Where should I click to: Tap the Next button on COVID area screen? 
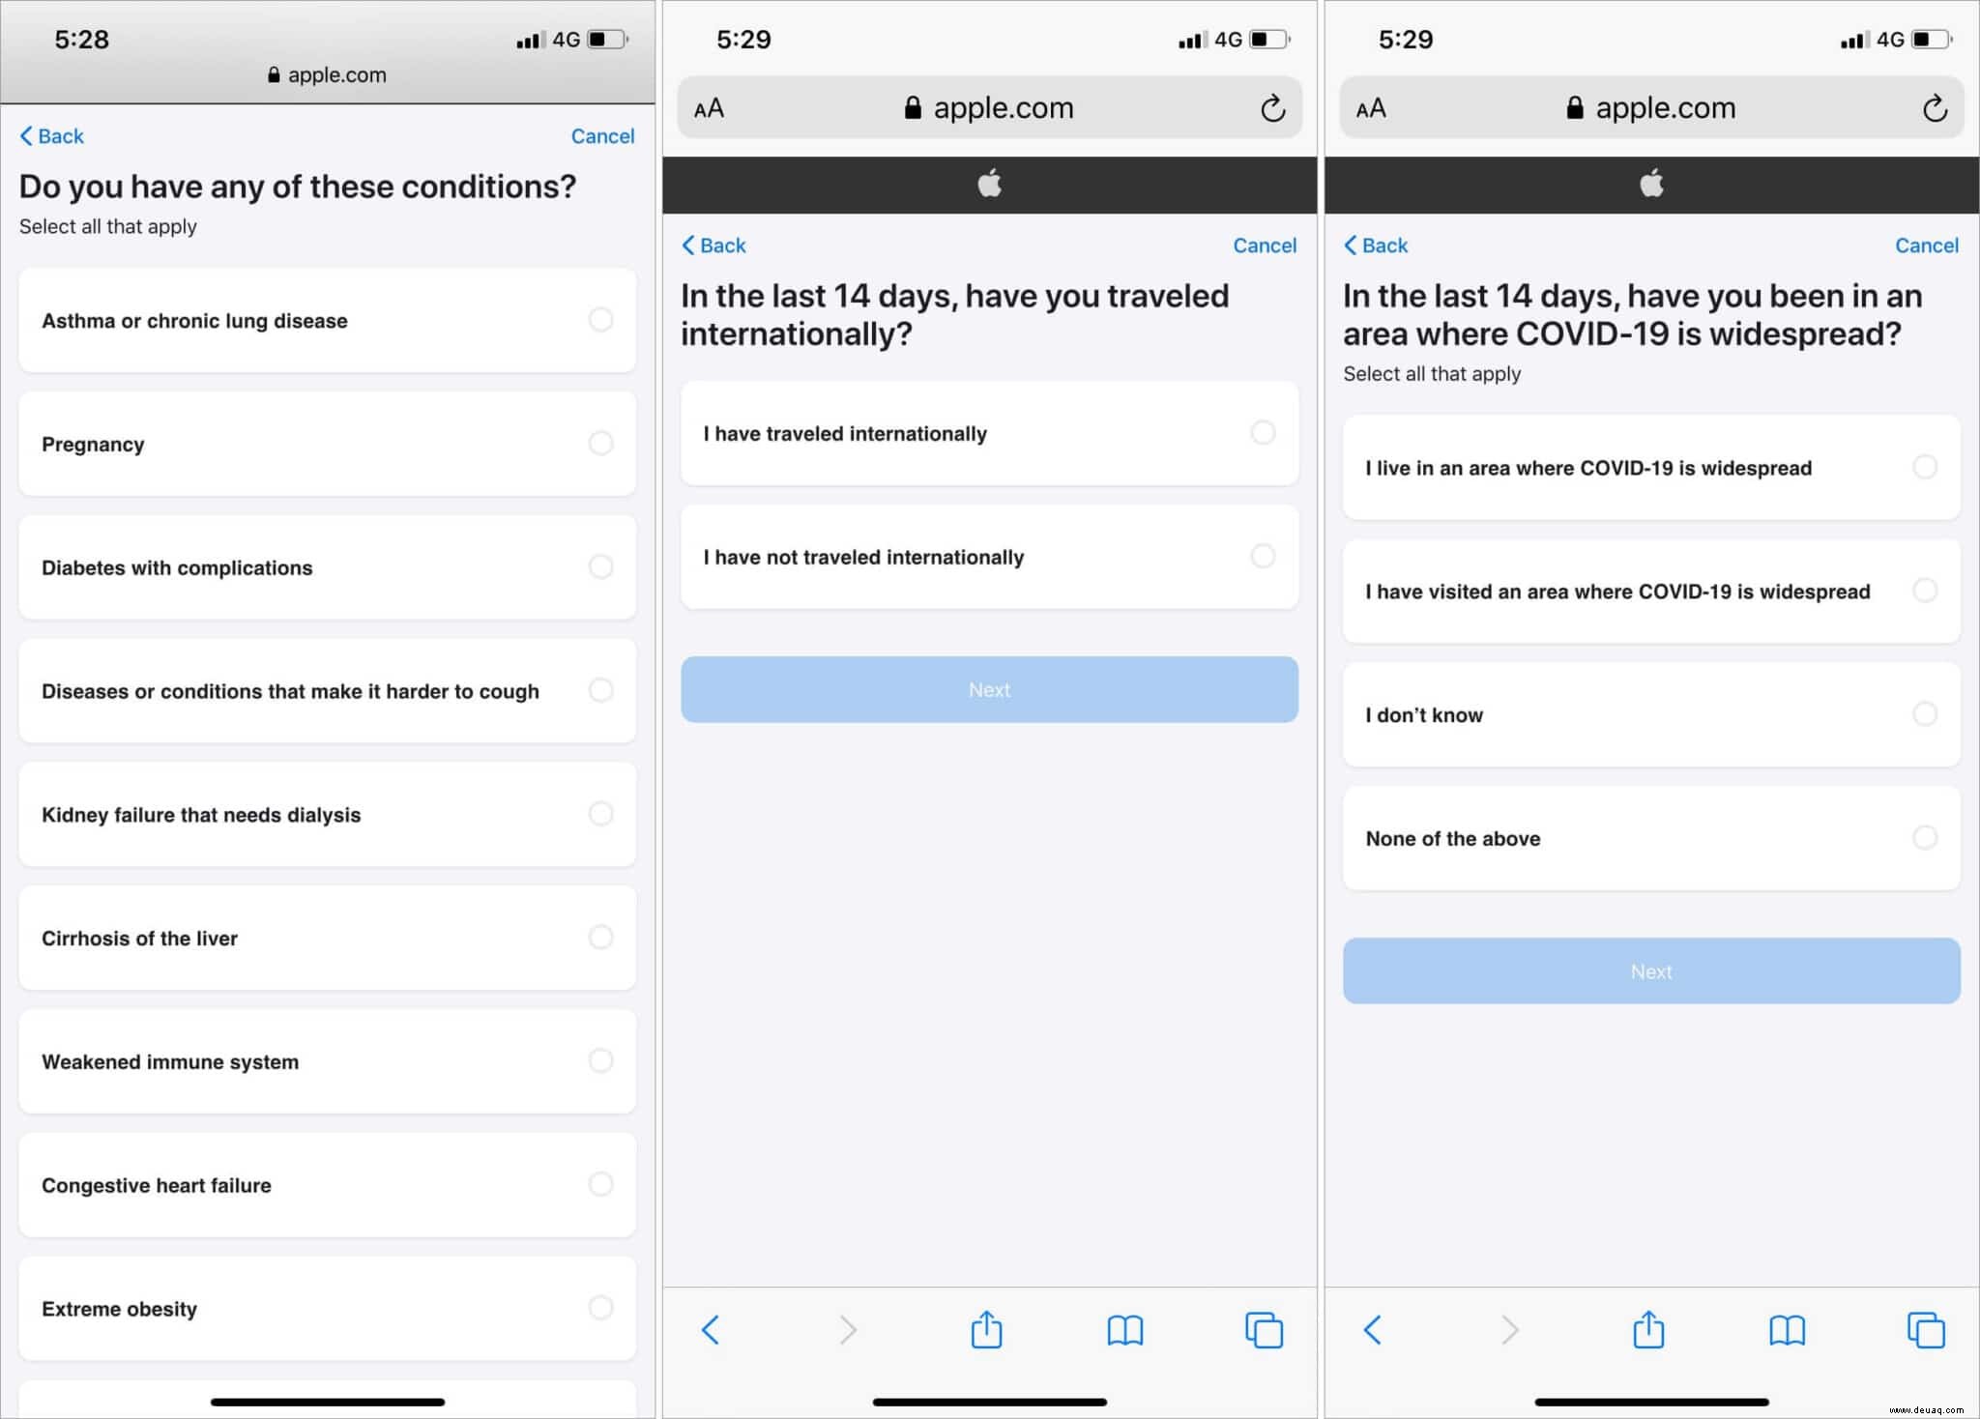(1649, 972)
